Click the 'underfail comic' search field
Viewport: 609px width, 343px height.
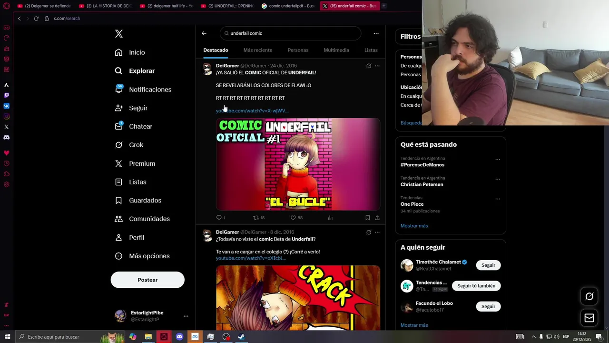point(290,33)
